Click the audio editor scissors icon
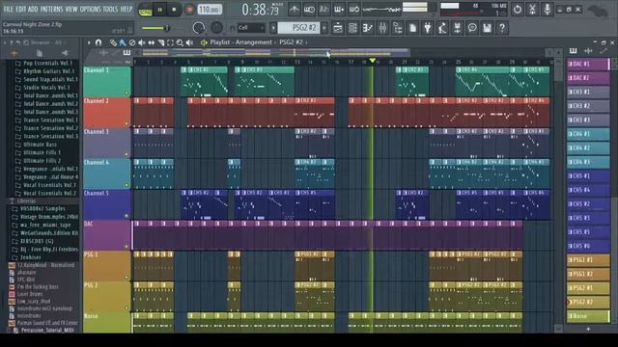Viewport: 618px width, 347px height. point(532,10)
